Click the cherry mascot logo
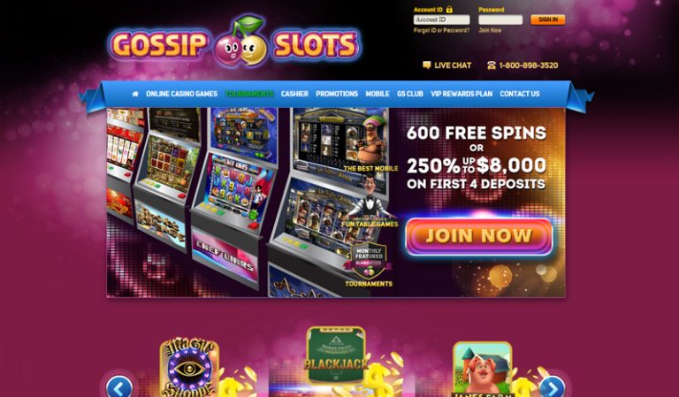This screenshot has width=679, height=397. tap(240, 42)
